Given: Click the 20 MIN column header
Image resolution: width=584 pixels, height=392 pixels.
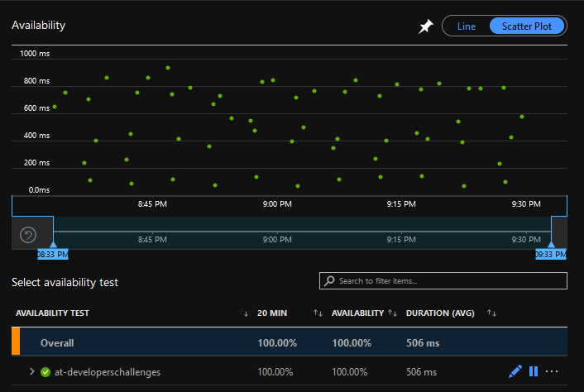Looking at the screenshot, I should tap(272, 313).
